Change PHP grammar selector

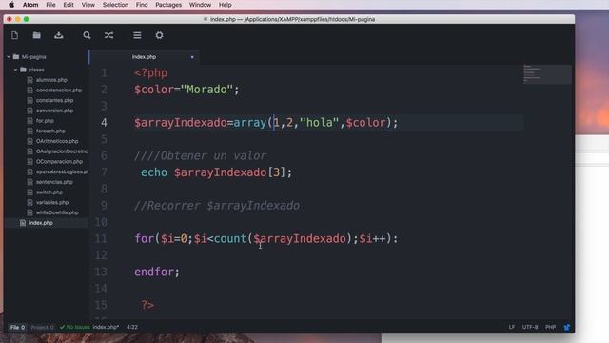[x=550, y=327]
